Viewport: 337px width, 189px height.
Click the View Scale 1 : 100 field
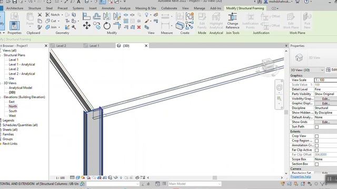pos(325,80)
